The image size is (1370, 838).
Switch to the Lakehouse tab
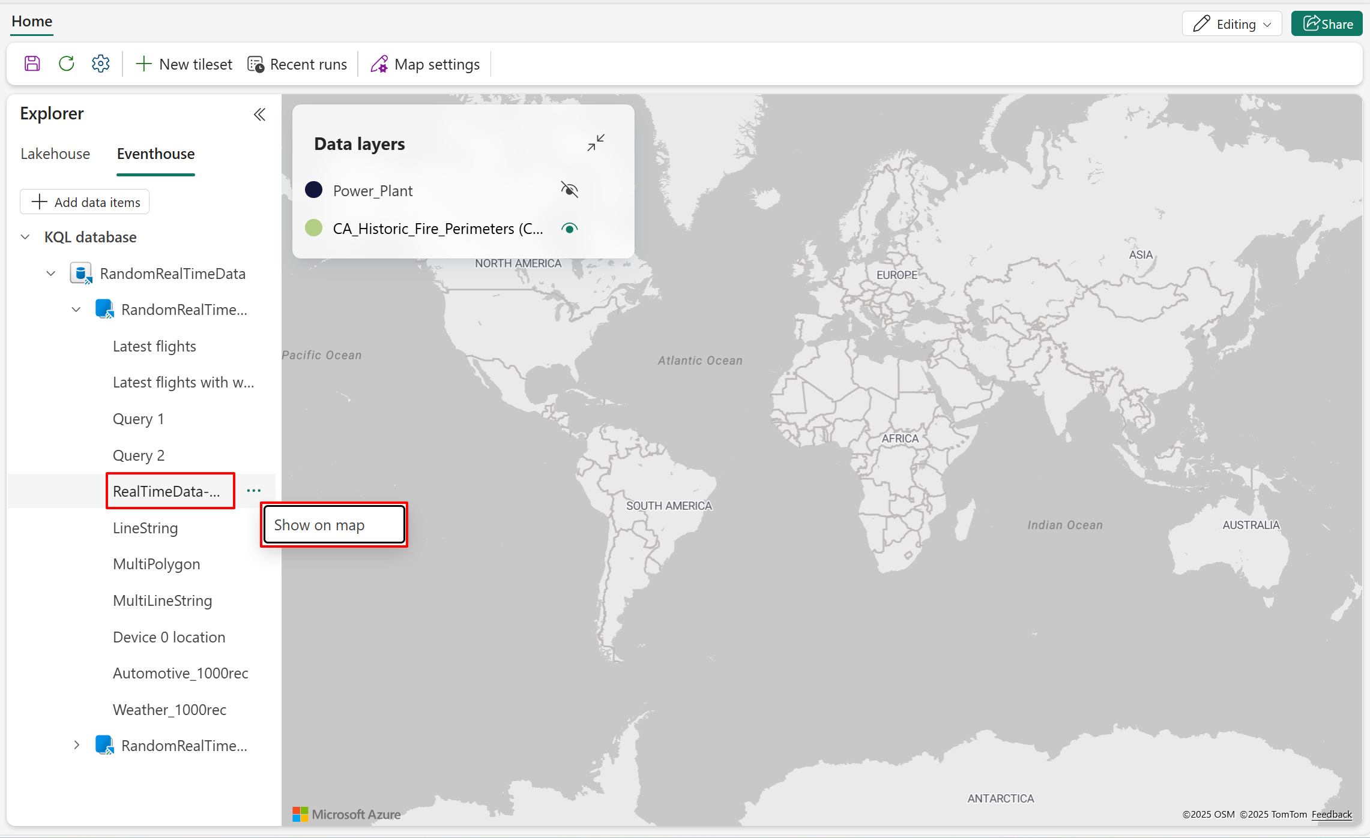55,154
